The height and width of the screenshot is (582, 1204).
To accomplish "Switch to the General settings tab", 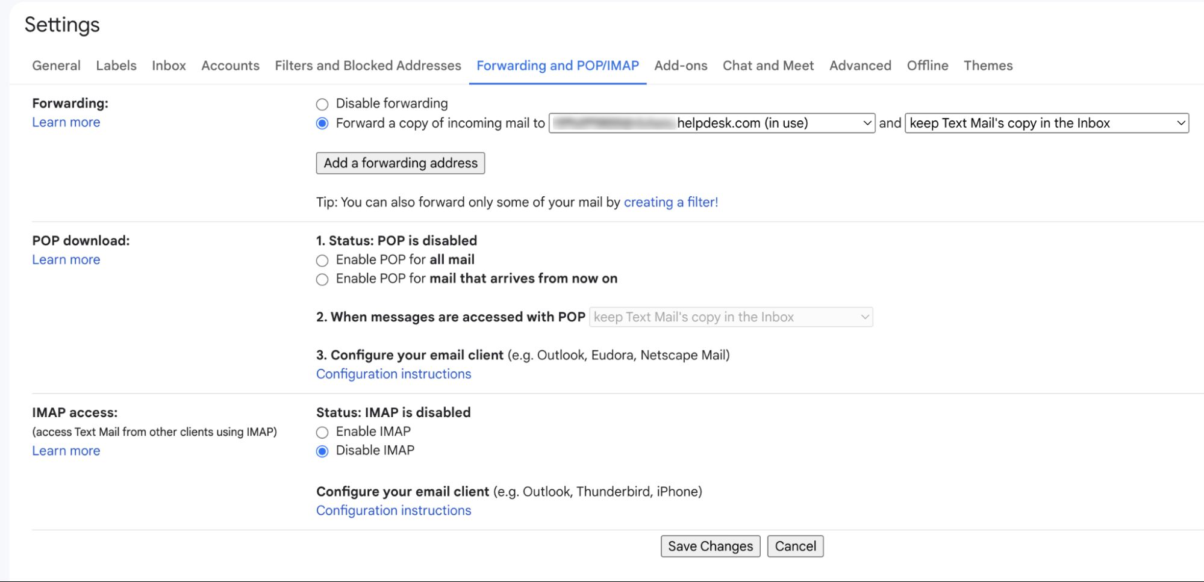I will point(56,66).
